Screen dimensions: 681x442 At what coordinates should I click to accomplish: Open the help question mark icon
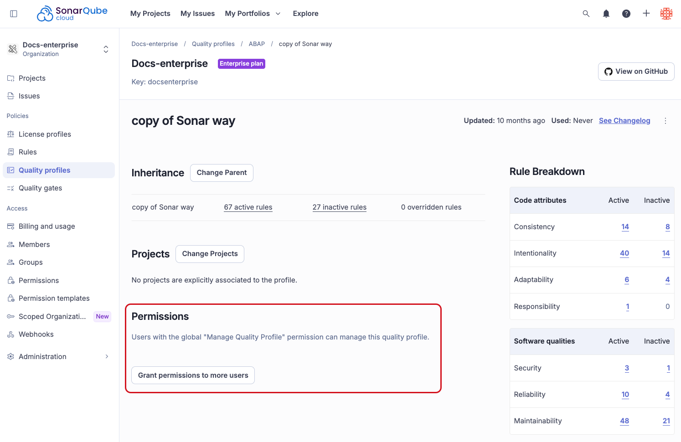pos(626,14)
